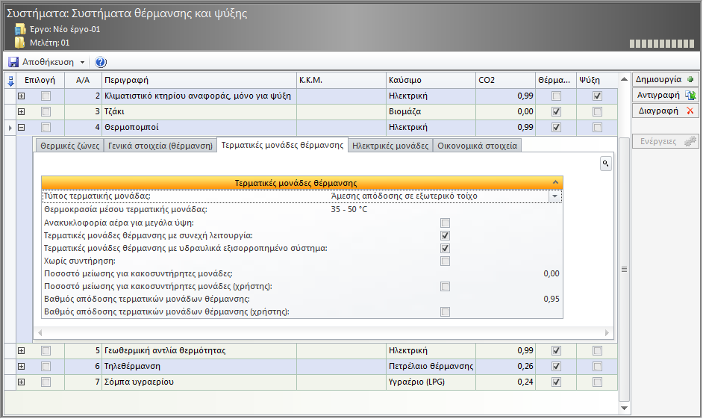Toggle Ποσοστό μείωσης (χρήστης) checkbox
The image size is (703, 419).
[x=446, y=287]
